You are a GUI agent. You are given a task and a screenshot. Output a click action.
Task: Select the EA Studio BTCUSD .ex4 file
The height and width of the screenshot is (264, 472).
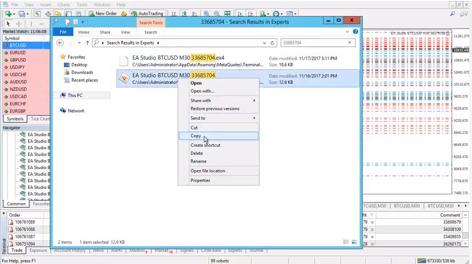pos(178,58)
